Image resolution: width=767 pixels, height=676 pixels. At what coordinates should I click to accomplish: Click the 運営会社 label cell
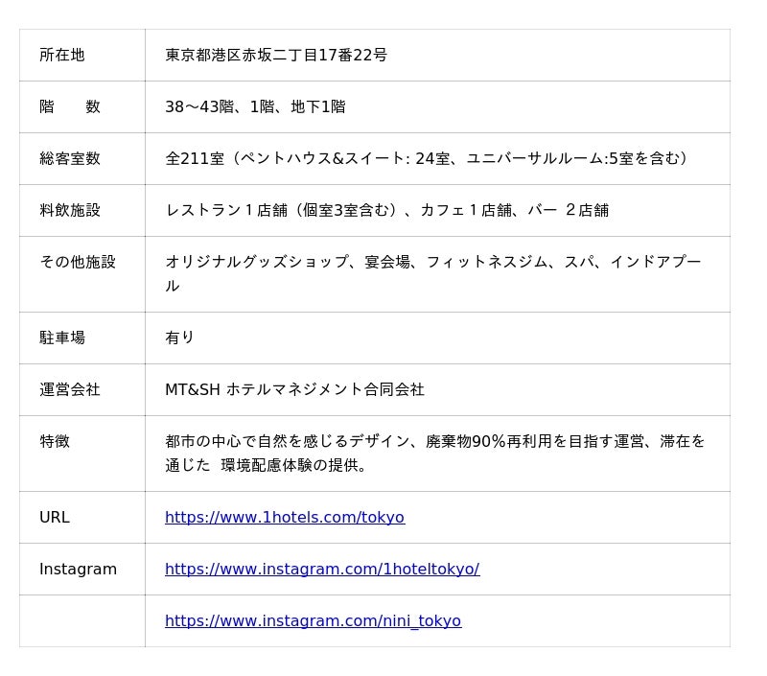pyautogui.click(x=70, y=390)
